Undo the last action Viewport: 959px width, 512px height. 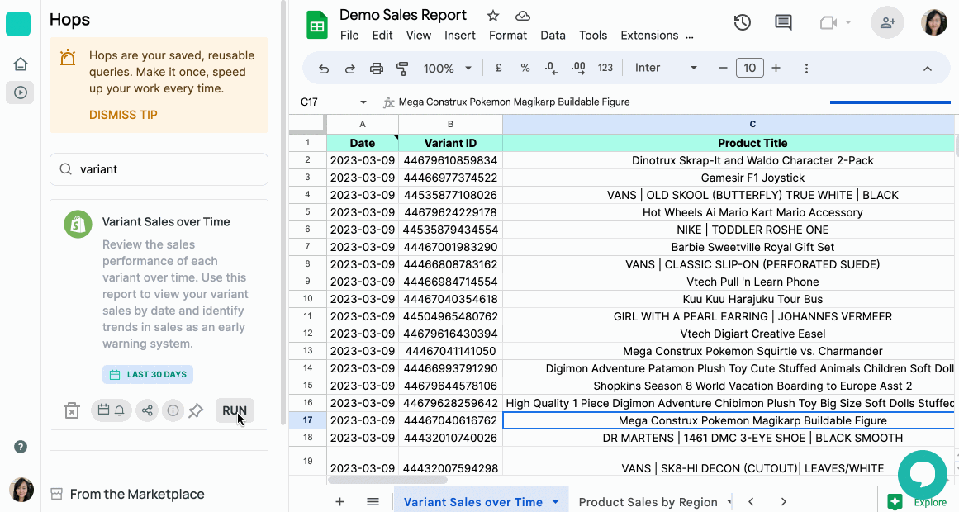point(324,69)
